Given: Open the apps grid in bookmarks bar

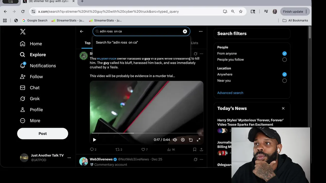Looking at the screenshot, I should click(x=5, y=20).
